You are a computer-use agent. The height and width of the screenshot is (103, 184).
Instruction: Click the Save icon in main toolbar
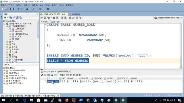point(10,9)
